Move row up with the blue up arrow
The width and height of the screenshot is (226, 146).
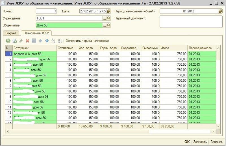[40, 41]
